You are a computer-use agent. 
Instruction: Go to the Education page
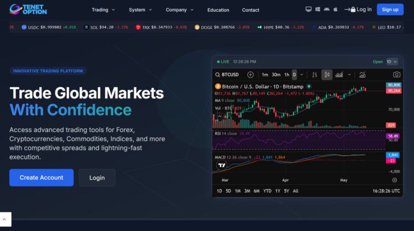[218, 10]
